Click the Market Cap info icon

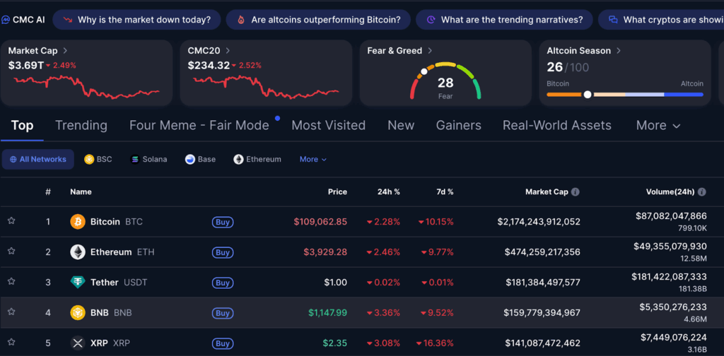tap(576, 192)
